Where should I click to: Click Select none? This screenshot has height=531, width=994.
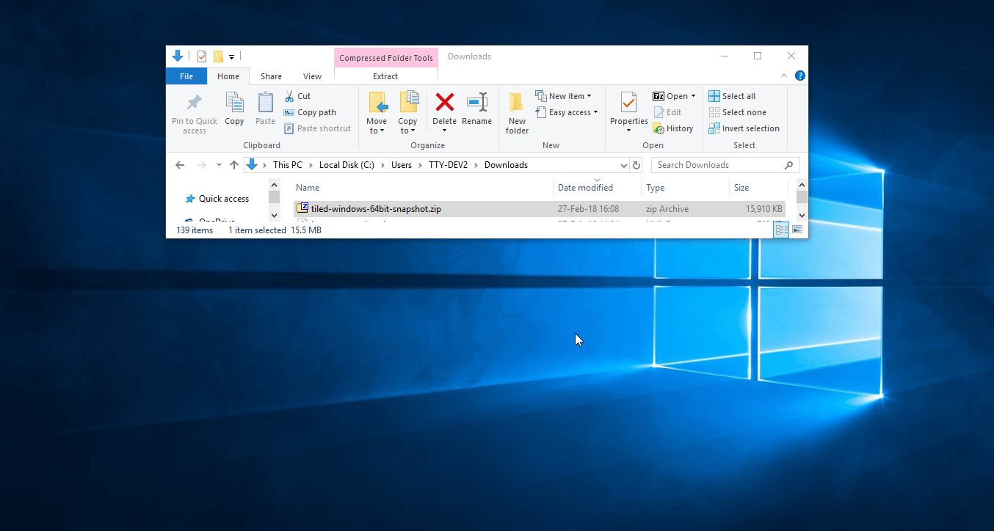coord(737,112)
